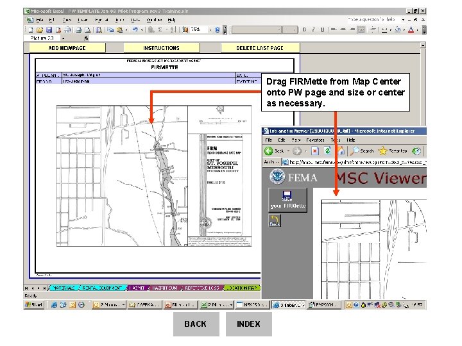Click the Undo arrow in Excel toolbar
This screenshot has height=346, width=462.
[135, 29]
